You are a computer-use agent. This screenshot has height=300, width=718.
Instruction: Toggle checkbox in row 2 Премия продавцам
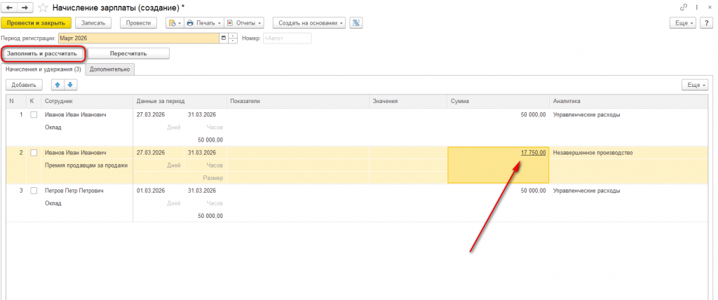pyautogui.click(x=34, y=153)
